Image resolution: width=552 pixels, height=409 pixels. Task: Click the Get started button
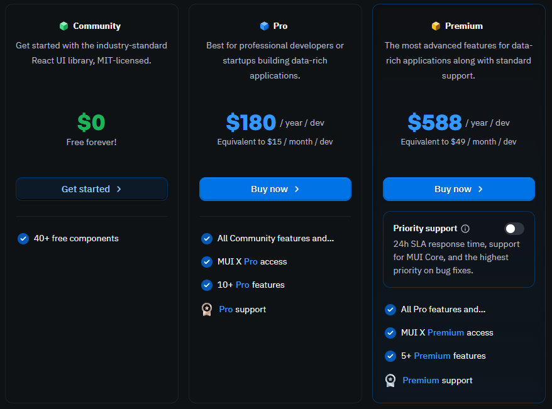point(92,189)
